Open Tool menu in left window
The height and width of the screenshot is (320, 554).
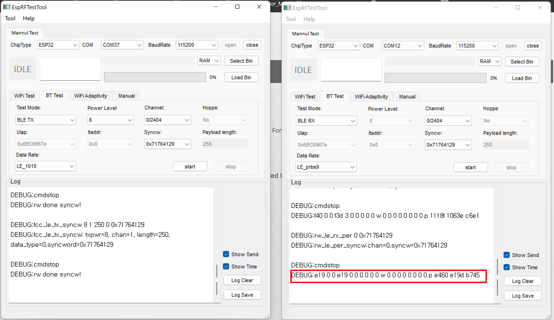click(x=10, y=18)
